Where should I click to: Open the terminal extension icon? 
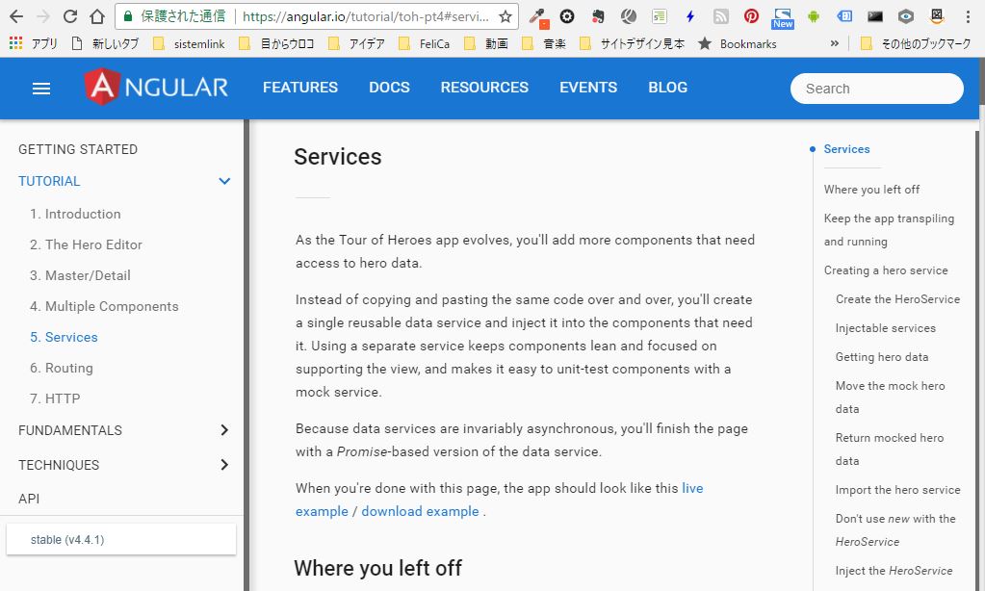(874, 16)
